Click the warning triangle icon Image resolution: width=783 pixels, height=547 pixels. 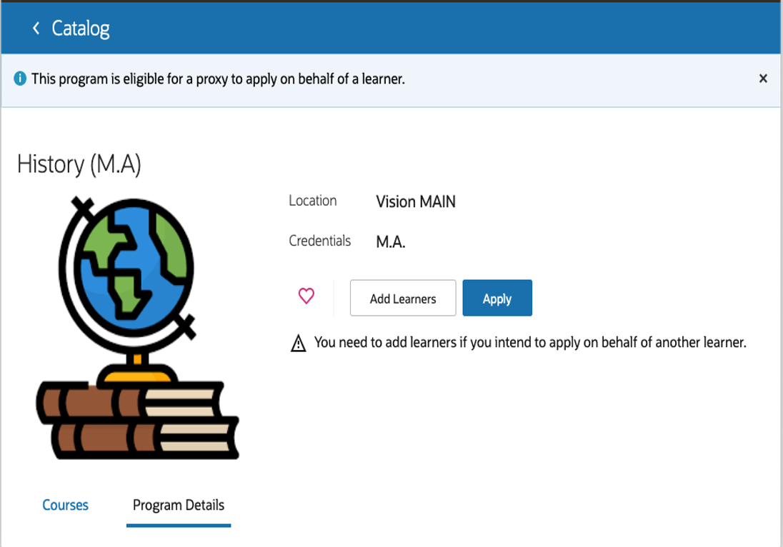click(298, 343)
